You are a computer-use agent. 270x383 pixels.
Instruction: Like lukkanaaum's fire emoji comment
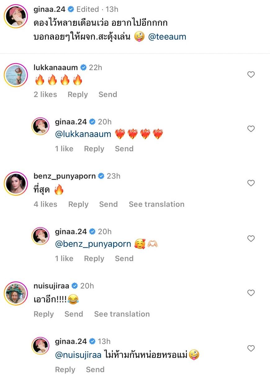(x=251, y=74)
